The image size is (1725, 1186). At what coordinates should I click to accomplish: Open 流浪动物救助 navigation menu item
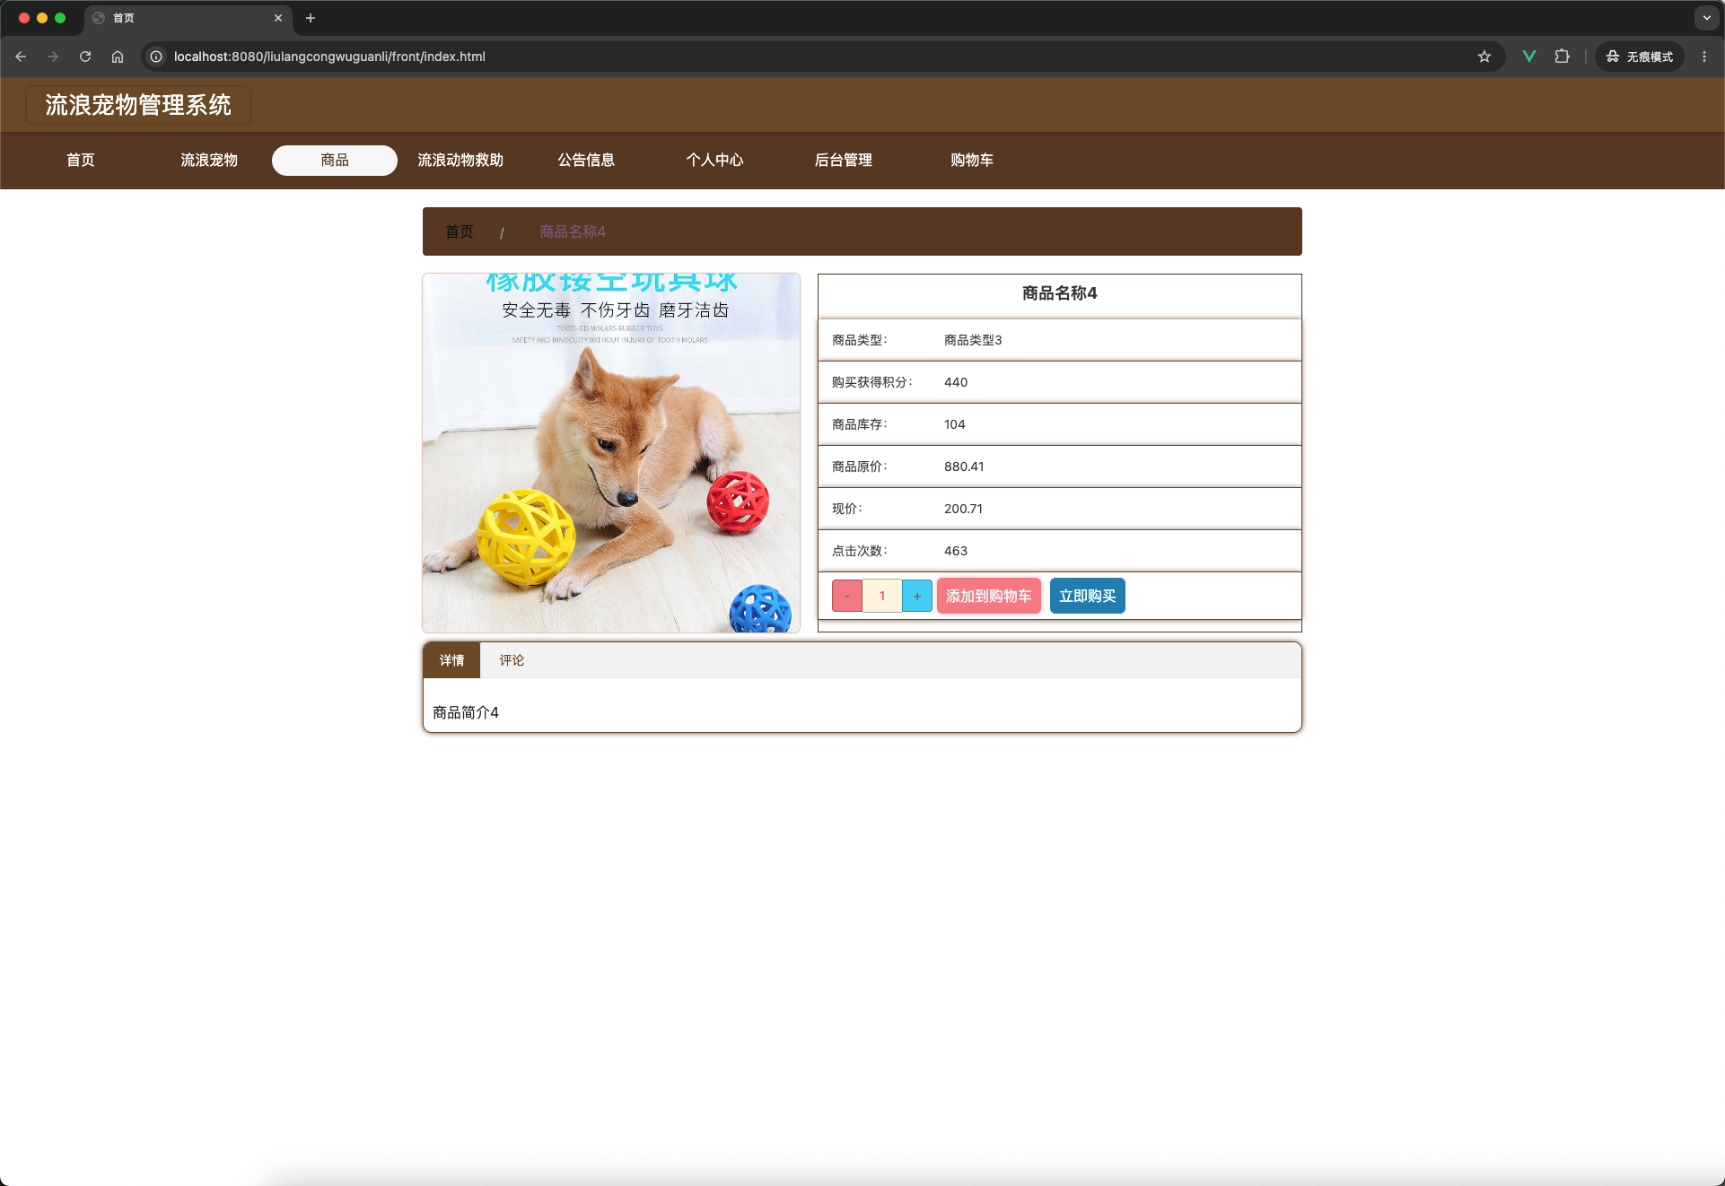coord(460,160)
